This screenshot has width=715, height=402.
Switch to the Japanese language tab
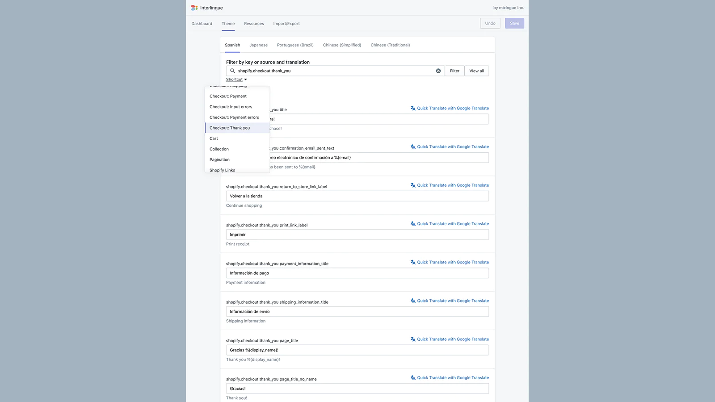pyautogui.click(x=258, y=45)
